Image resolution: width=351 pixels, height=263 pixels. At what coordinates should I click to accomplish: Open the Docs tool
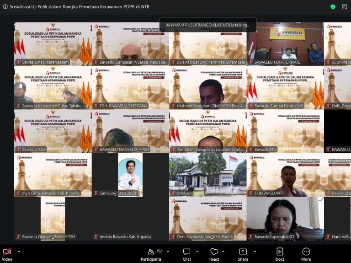tap(280, 254)
